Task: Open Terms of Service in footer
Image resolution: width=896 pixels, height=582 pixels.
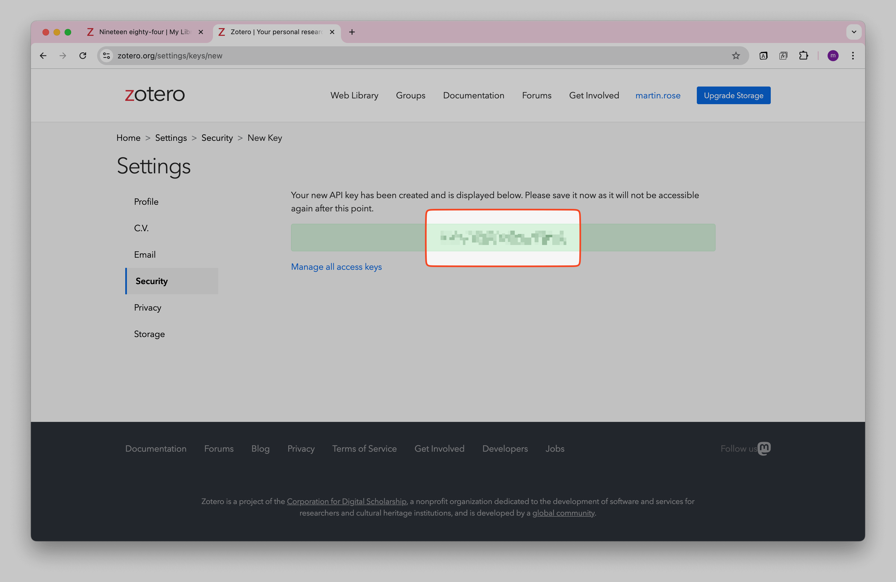Action: [x=364, y=449]
